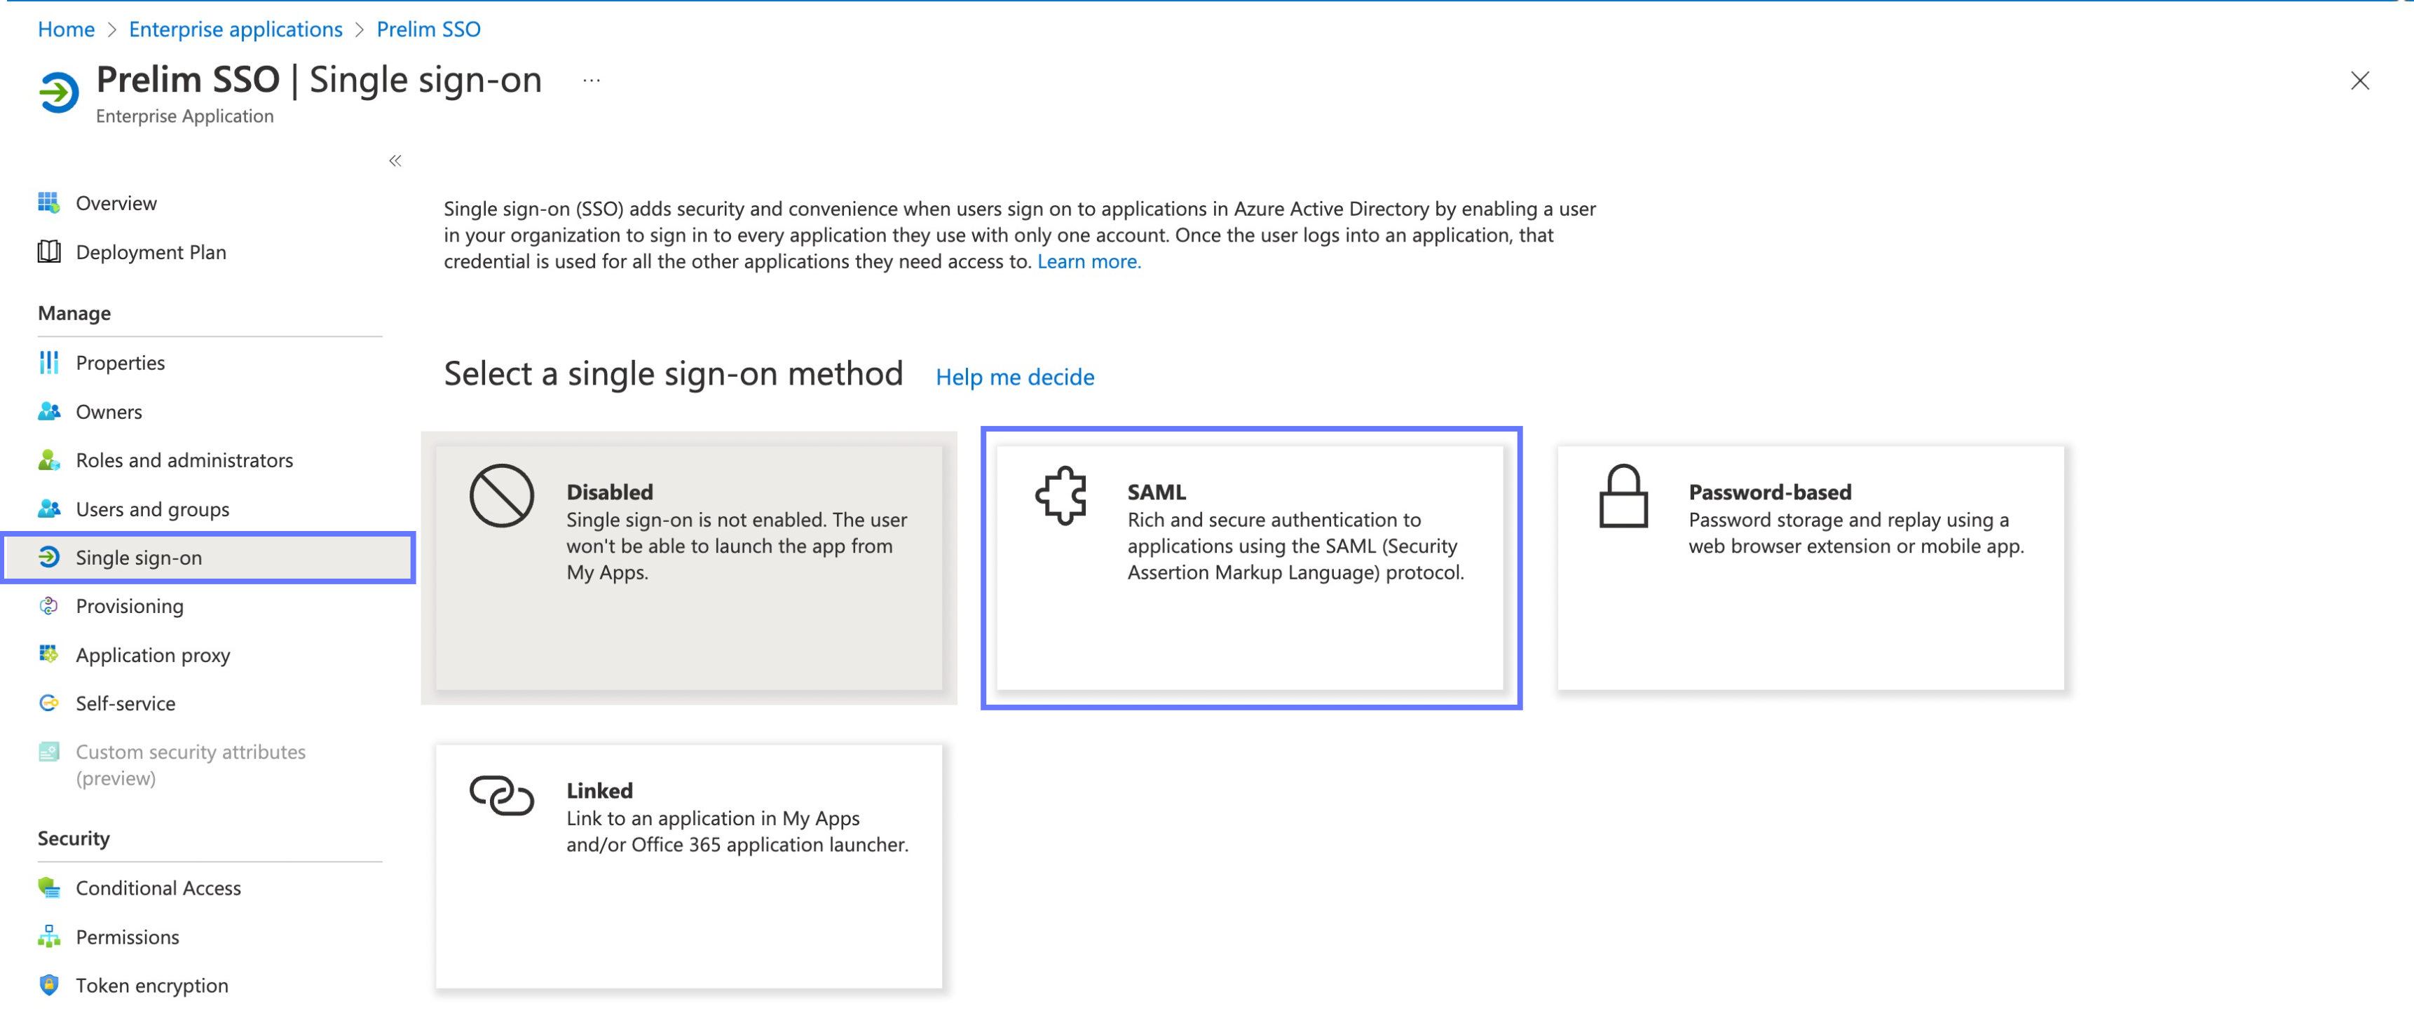Click the Conditional Access icon
The height and width of the screenshot is (1027, 2414).
coord(49,887)
